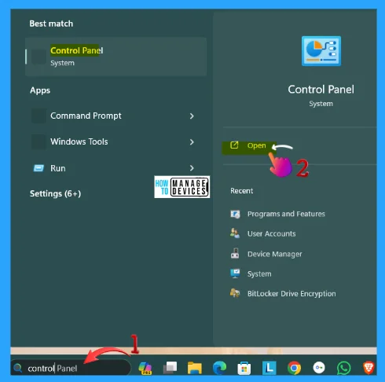385x382 pixels.
Task: Expand Command Prompt options chevron
Action: [x=192, y=116]
